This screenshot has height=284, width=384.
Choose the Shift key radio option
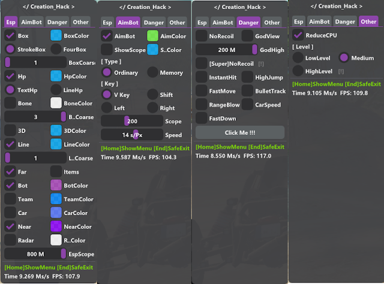[x=152, y=95]
